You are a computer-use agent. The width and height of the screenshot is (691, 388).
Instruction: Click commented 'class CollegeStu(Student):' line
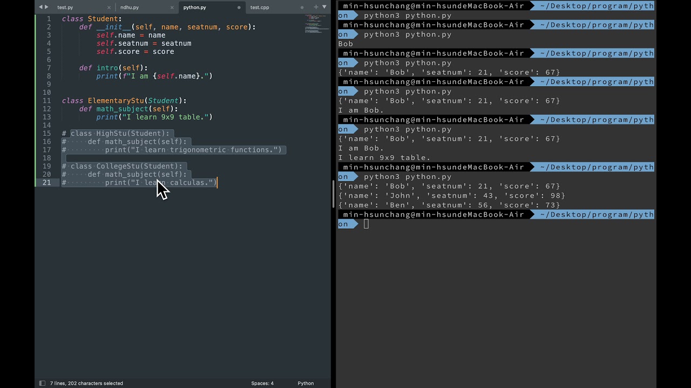[122, 167]
